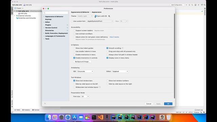Open the Editor antialiasing Subpixel dropdown
The image size is (217, 122).
(x=120, y=72)
